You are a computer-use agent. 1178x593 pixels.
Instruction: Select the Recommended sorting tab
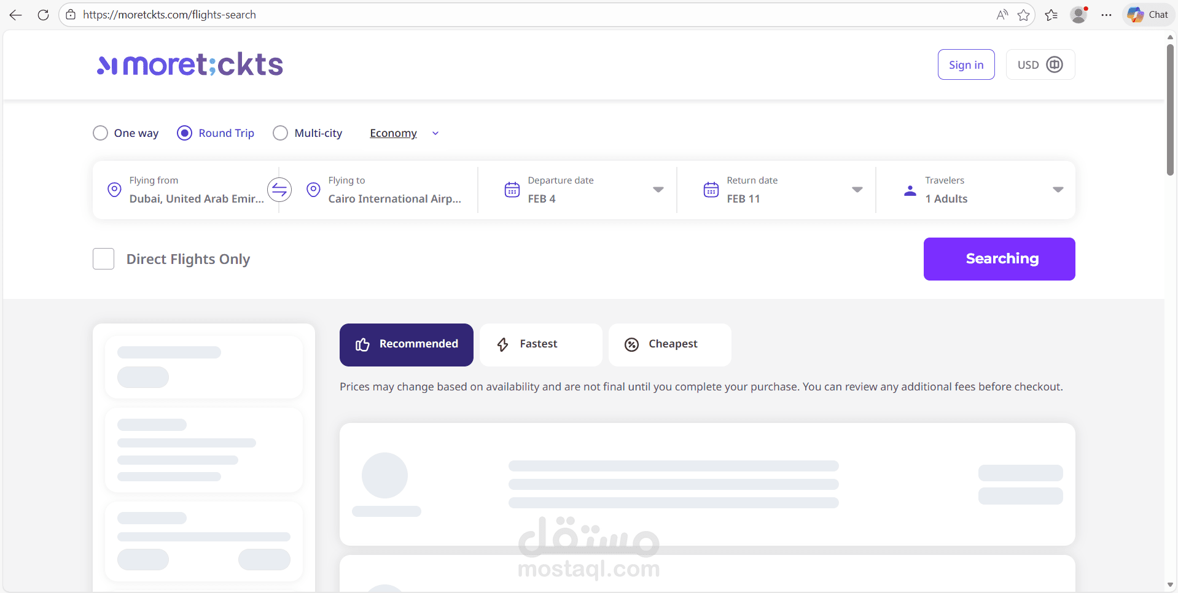click(x=406, y=344)
